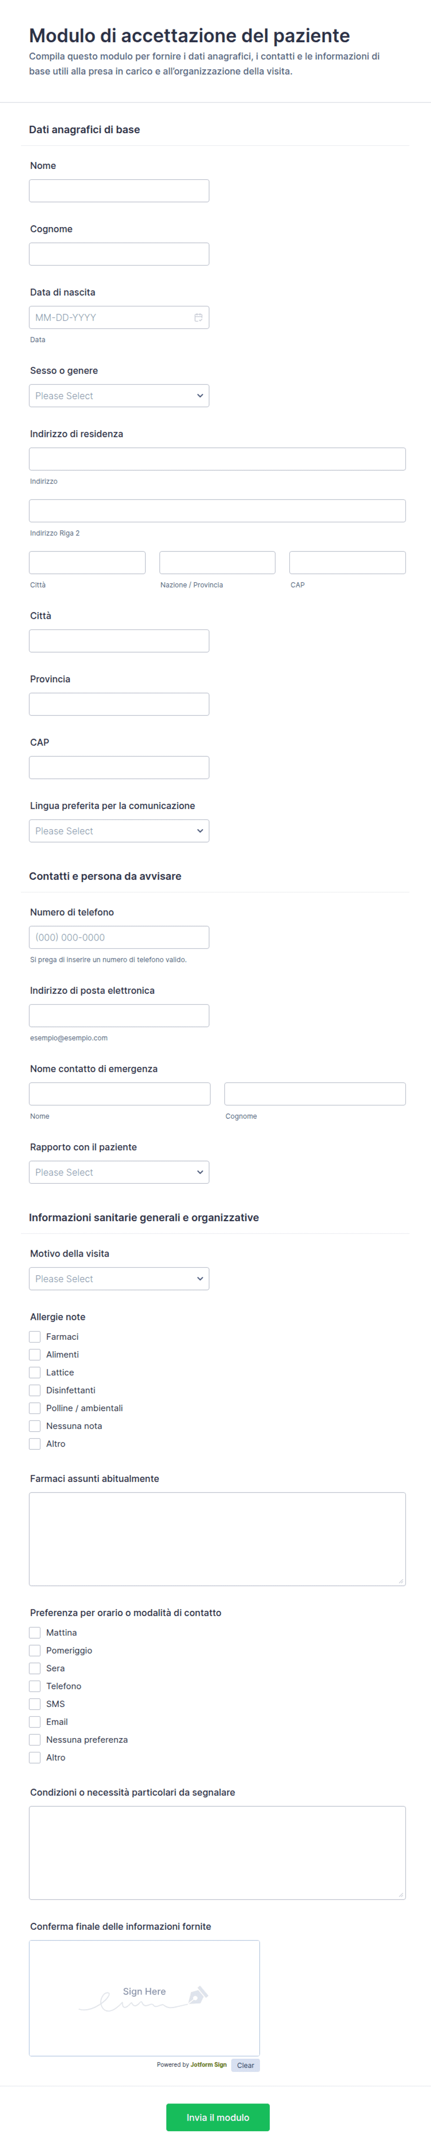Viewport: 431px width, 2154px height.
Task: Tick the Farmaci allergy checkbox
Action: click(34, 1337)
